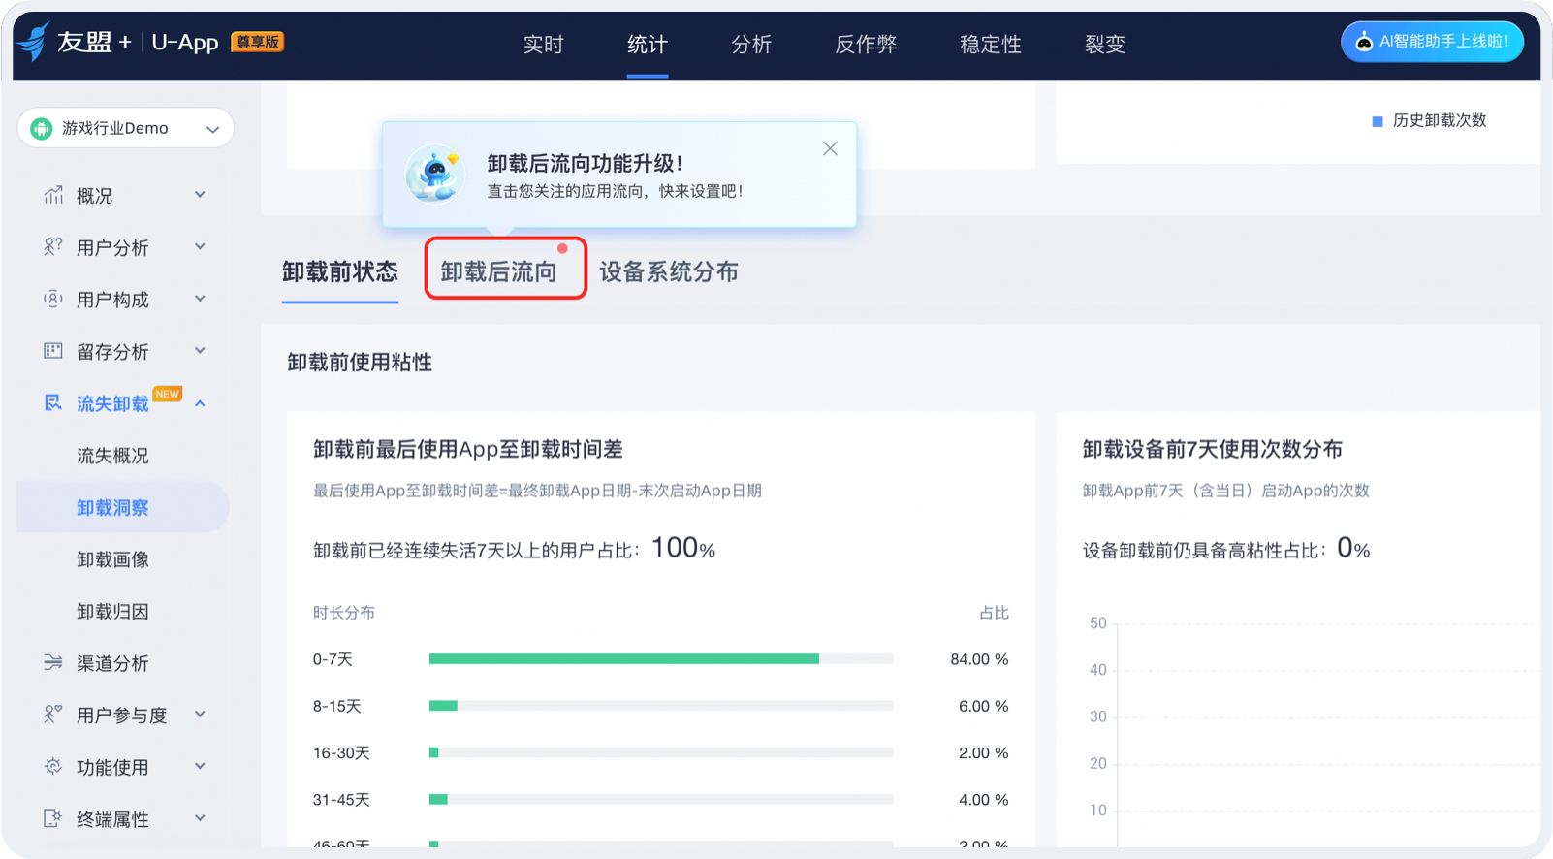1553x859 pixels.
Task: Open the AI智能助手 announcement button
Action: (x=1432, y=42)
